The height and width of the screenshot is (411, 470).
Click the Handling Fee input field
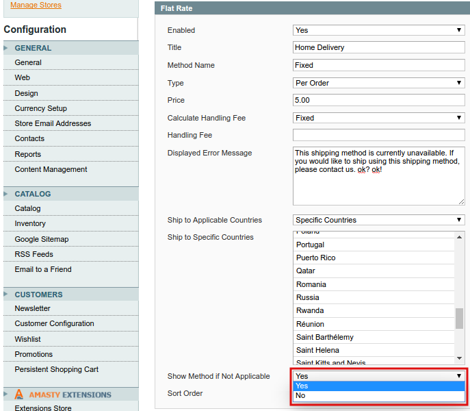tap(378, 135)
